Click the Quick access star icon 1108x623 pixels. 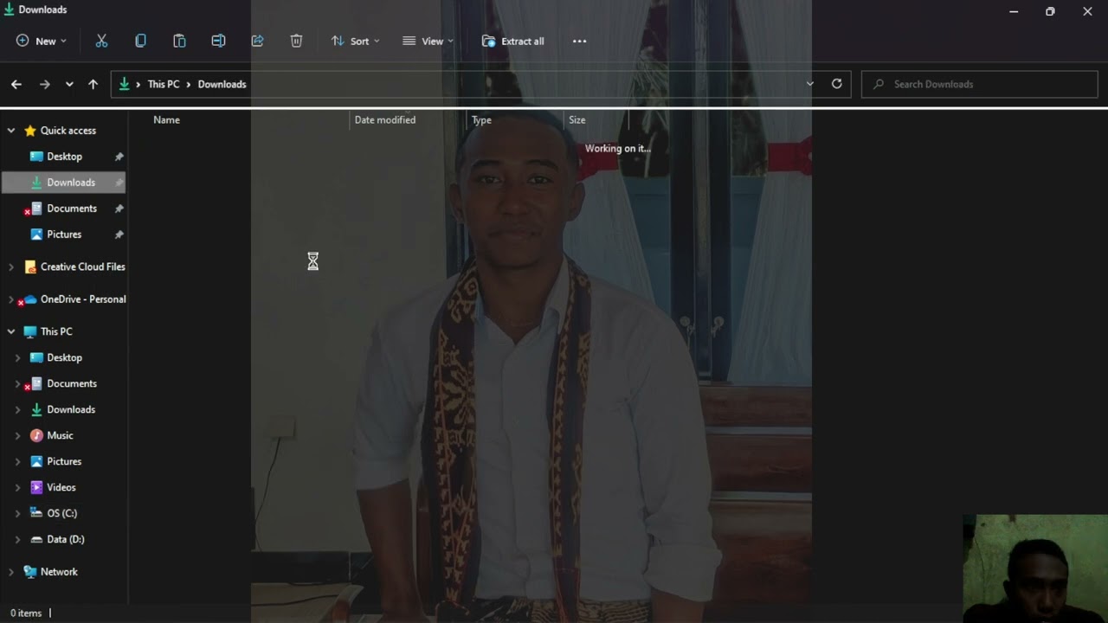point(30,131)
